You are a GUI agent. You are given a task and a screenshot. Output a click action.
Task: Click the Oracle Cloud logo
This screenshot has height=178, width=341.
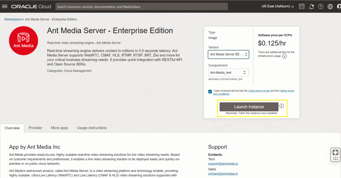click(x=31, y=7)
